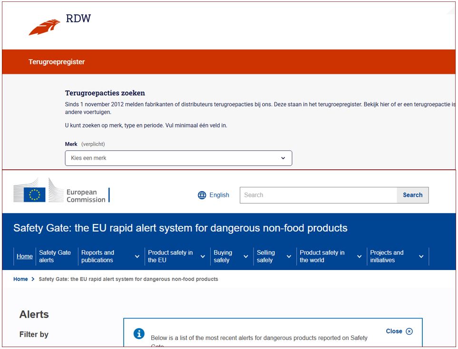
Task: Open Home in Safety Gate navigation
Action: pos(25,256)
